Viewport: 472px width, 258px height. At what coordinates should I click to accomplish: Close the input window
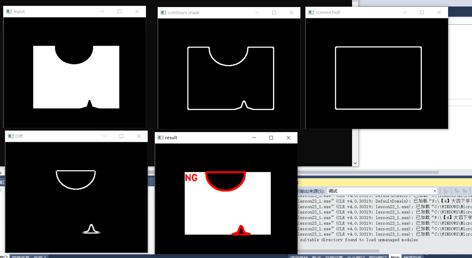[137, 11]
